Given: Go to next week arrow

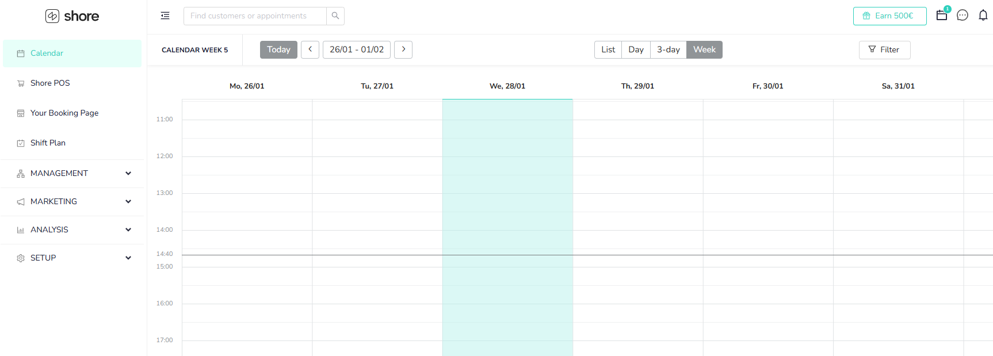Looking at the screenshot, I should (403, 49).
